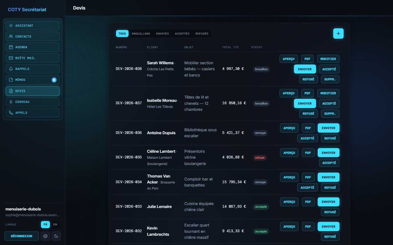
Task: Open the Refusés filter tab
Action: pos(202,33)
